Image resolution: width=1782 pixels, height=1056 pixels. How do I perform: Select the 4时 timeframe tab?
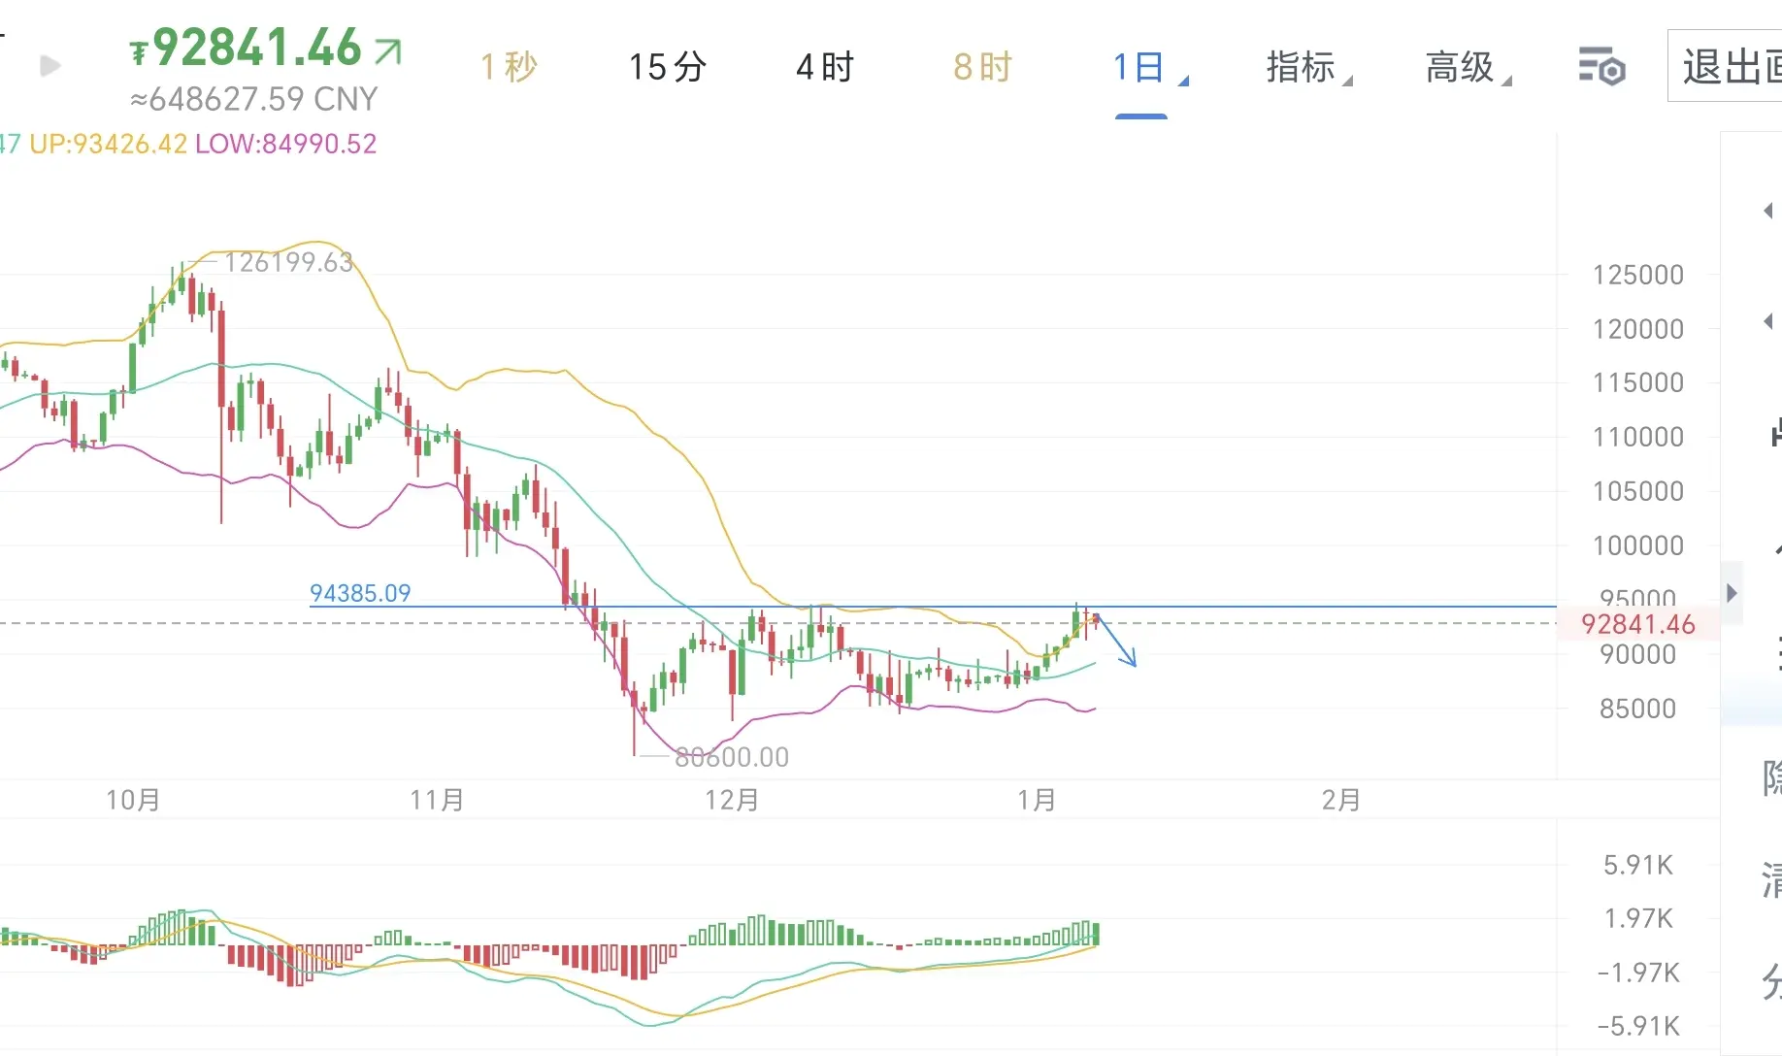[x=825, y=67]
